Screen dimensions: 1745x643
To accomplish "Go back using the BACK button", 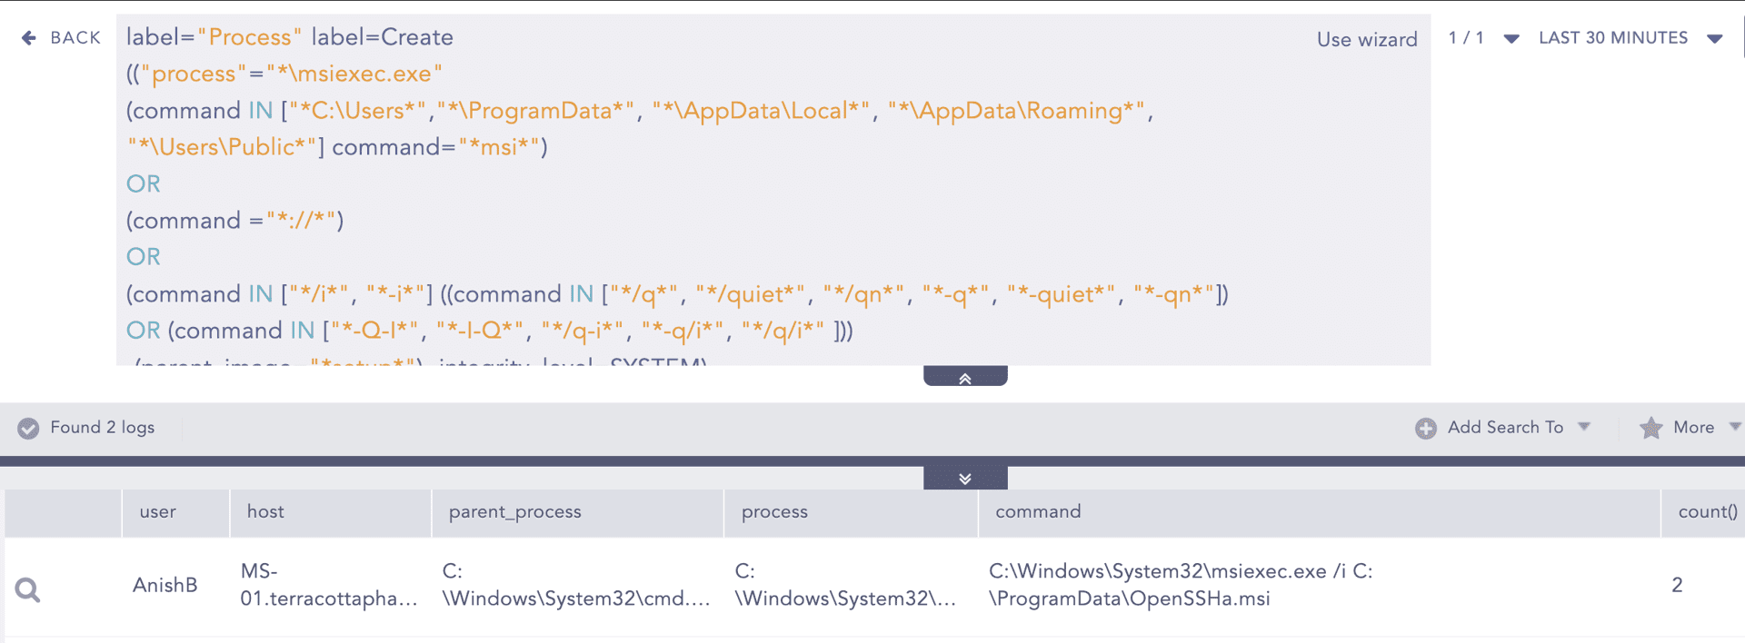I will pyautogui.click(x=75, y=38).
